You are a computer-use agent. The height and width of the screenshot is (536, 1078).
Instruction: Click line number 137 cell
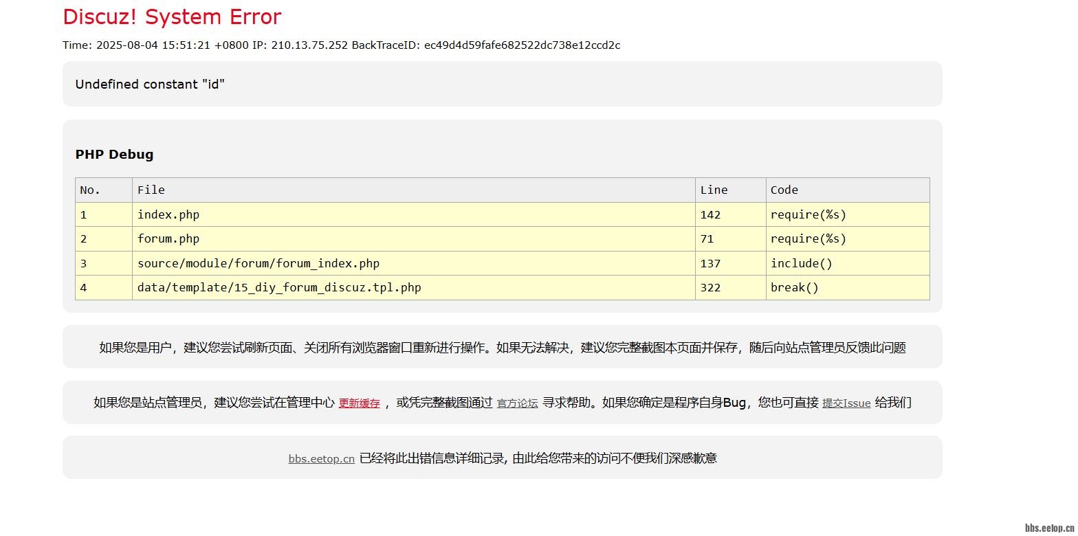(731, 263)
